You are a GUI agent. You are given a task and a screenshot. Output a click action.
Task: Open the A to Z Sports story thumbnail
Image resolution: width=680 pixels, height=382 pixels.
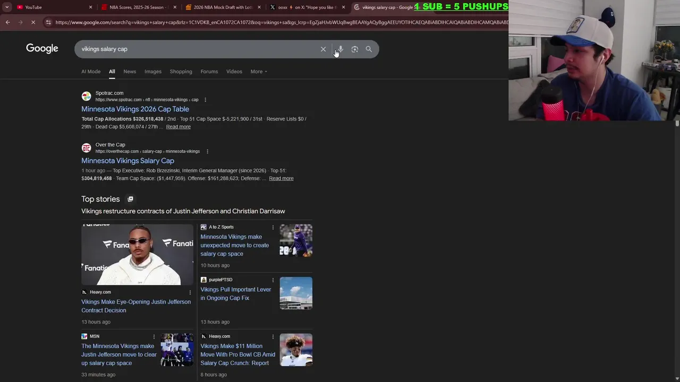[x=296, y=240]
